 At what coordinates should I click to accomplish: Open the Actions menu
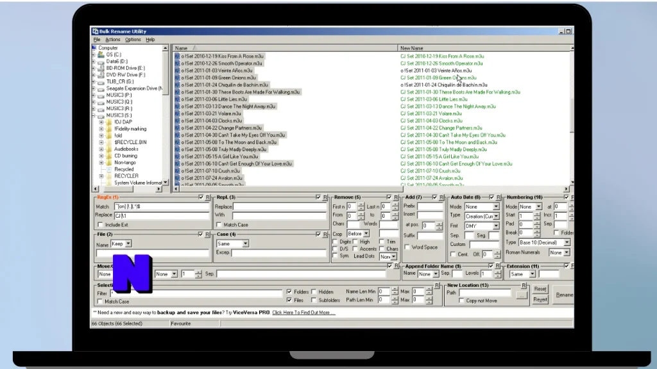(x=113, y=40)
